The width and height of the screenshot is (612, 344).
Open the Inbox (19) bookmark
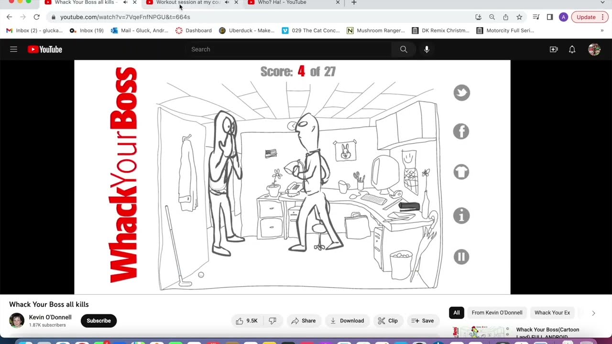point(87,31)
